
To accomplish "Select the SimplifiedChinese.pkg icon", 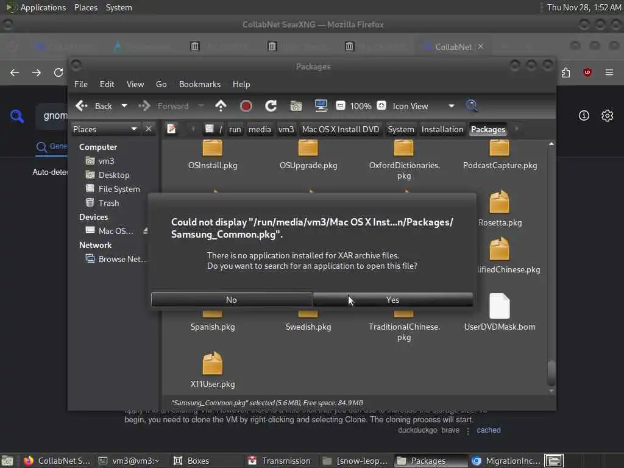I will 500,249.
